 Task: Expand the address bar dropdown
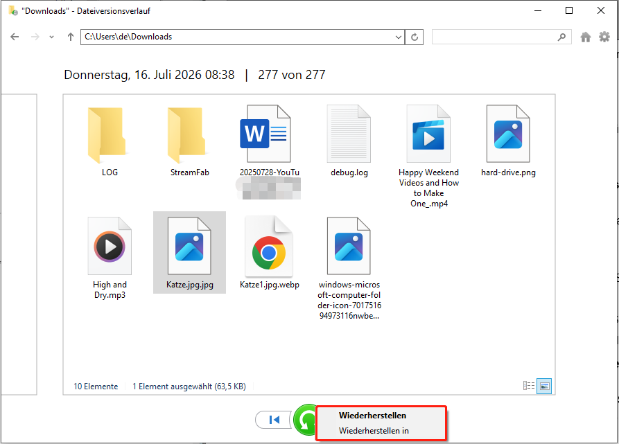[399, 37]
